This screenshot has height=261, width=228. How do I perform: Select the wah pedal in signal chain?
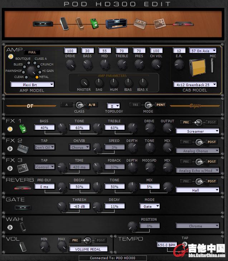click(x=64, y=23)
